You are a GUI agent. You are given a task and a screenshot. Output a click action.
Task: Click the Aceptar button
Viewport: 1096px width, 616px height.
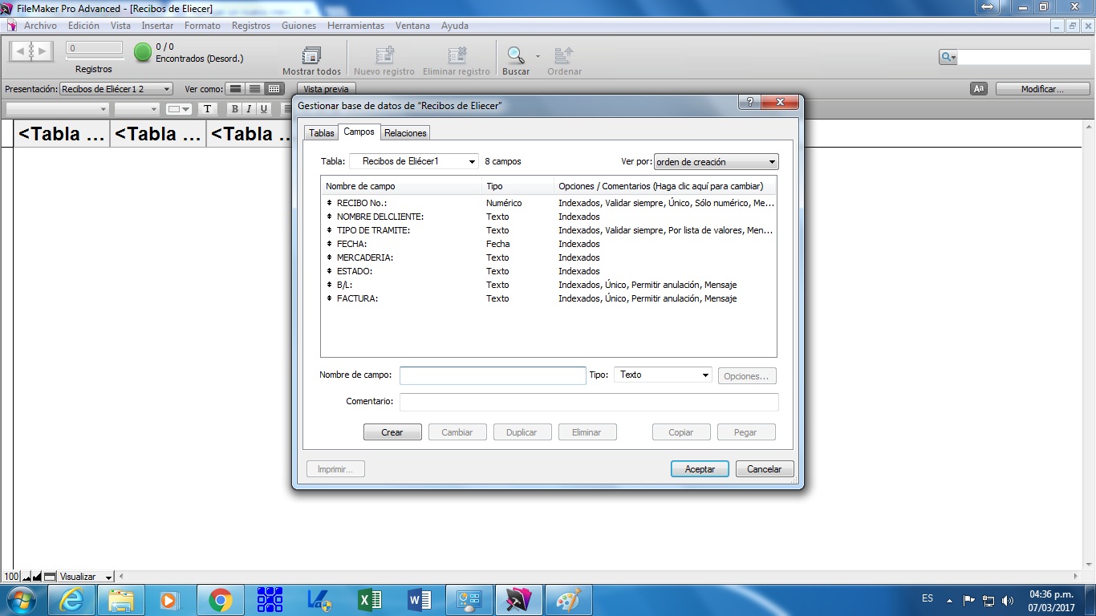tap(700, 469)
